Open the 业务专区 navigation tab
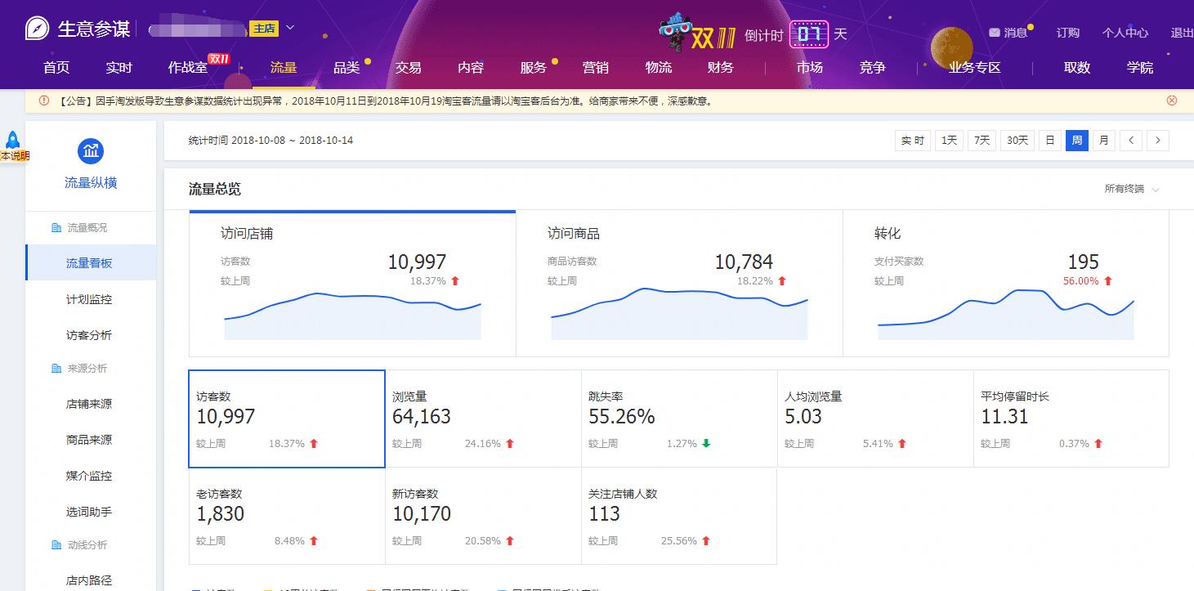The width and height of the screenshot is (1194, 591). tap(974, 67)
